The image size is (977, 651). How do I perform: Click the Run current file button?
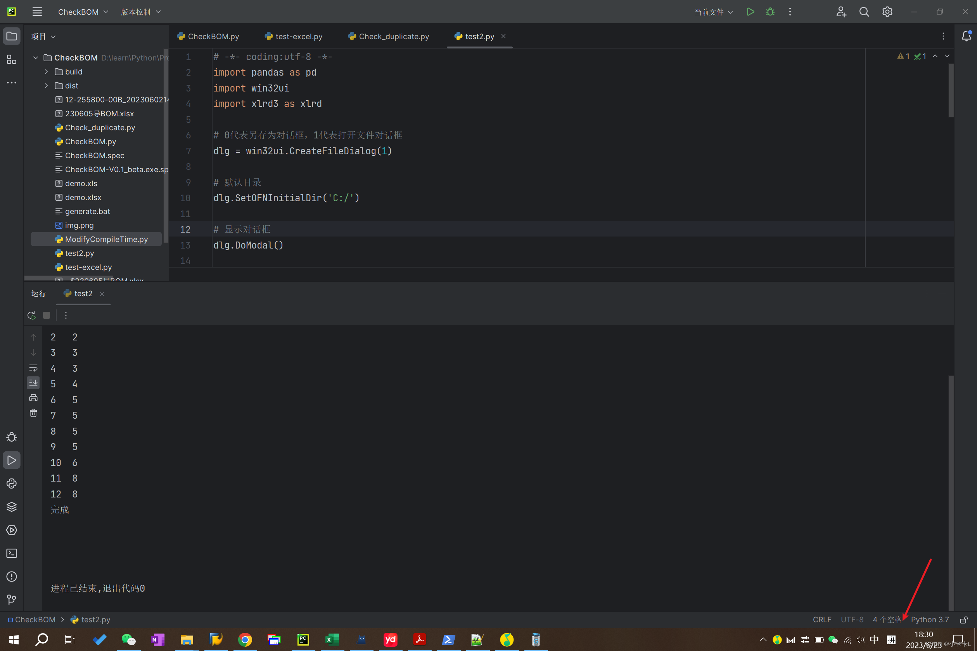(750, 12)
